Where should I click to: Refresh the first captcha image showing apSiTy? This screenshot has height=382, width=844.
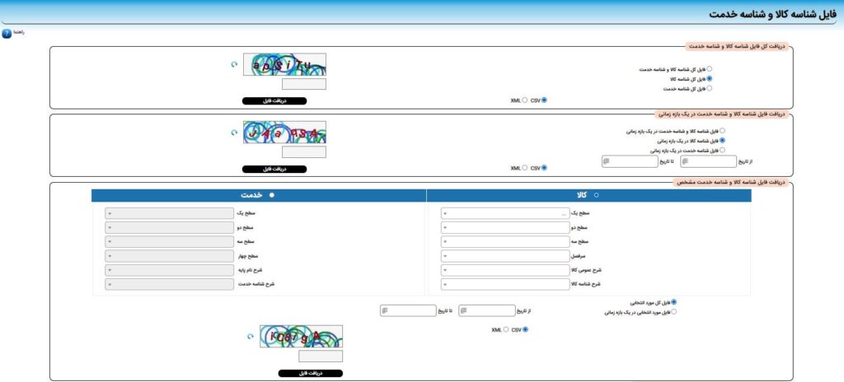point(234,63)
